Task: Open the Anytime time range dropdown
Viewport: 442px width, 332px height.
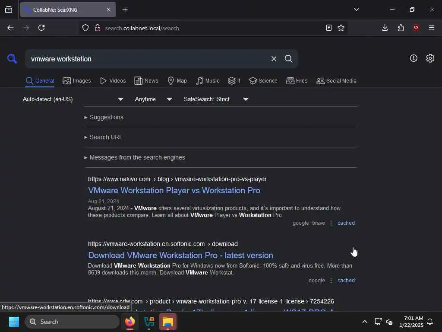Action: point(153,99)
